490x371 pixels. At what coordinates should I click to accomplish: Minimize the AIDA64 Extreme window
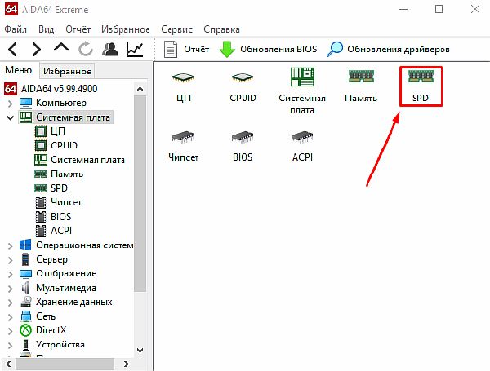tap(403, 9)
